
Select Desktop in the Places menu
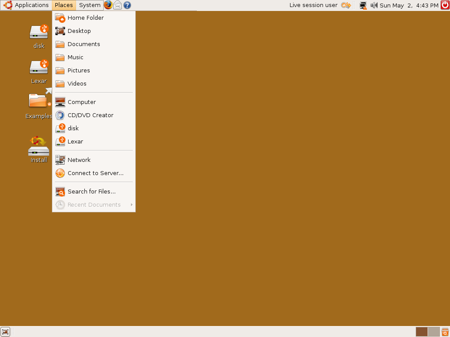(94, 31)
